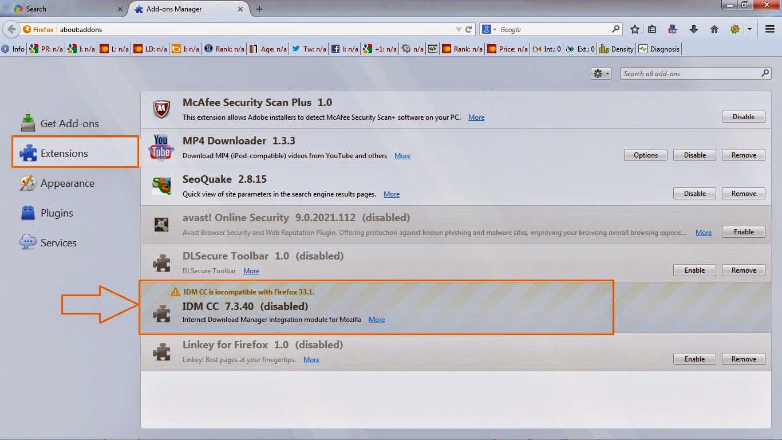Open the Firefox hamburger menu

[770, 29]
